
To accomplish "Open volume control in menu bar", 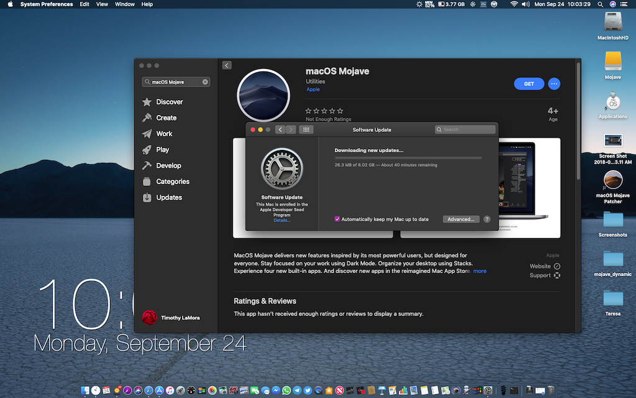I will pos(525,4).
